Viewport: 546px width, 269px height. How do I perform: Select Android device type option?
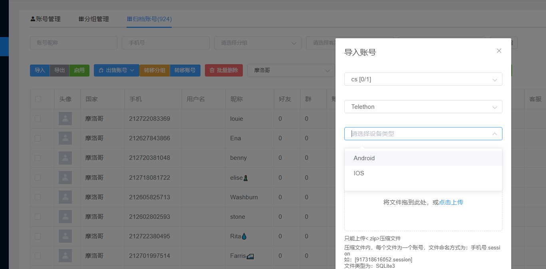pos(364,158)
